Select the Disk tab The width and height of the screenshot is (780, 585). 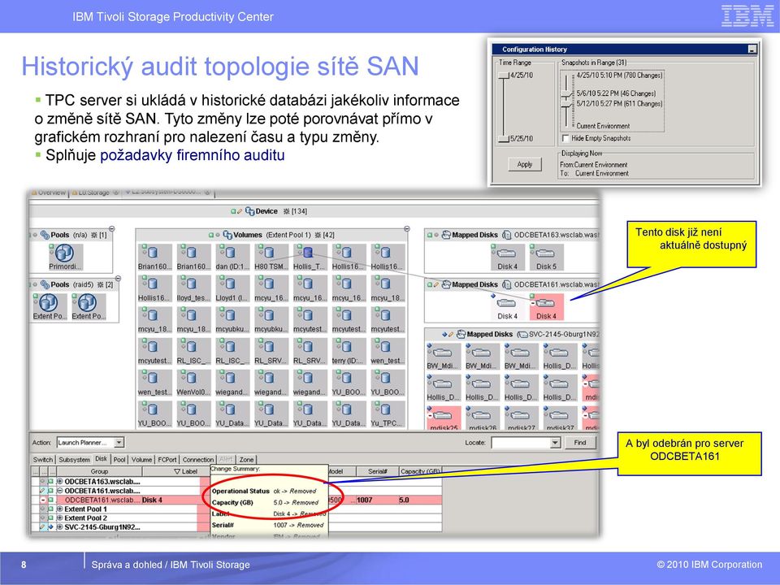102,458
